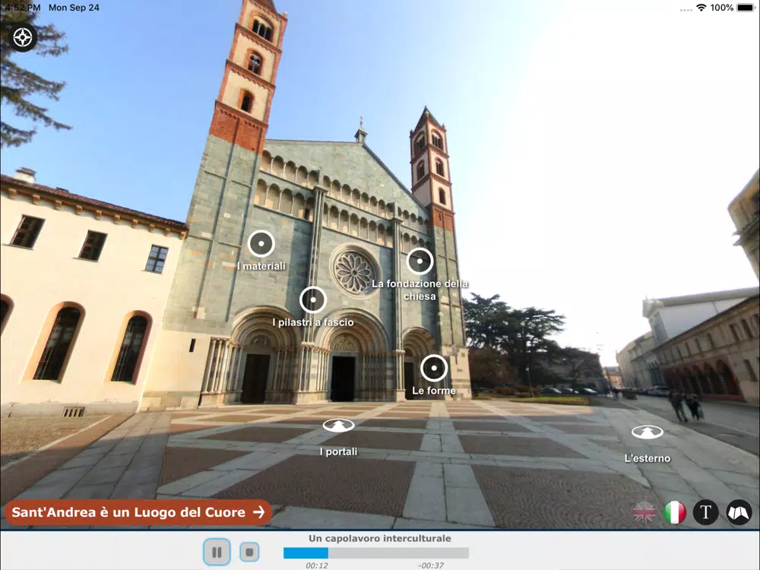Tap the 'Le forme' hotspot circle

434,368
